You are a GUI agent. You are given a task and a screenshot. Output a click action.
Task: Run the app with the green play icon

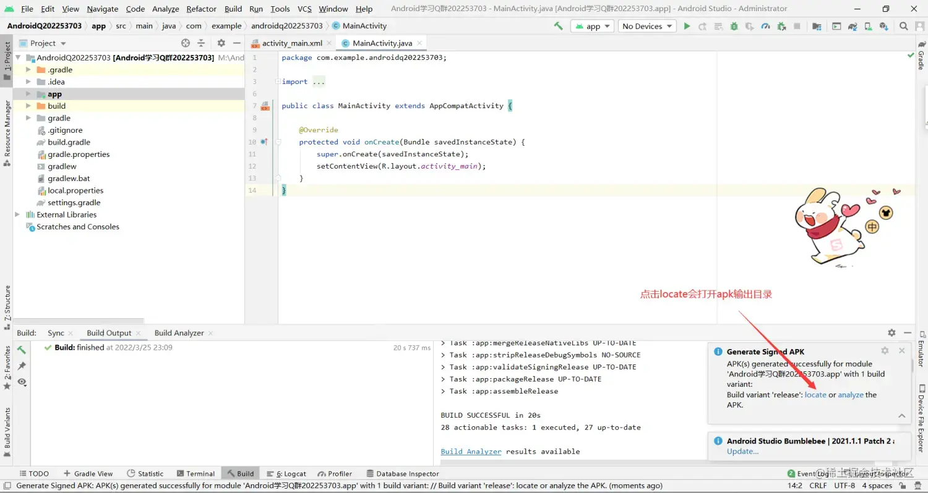click(687, 26)
